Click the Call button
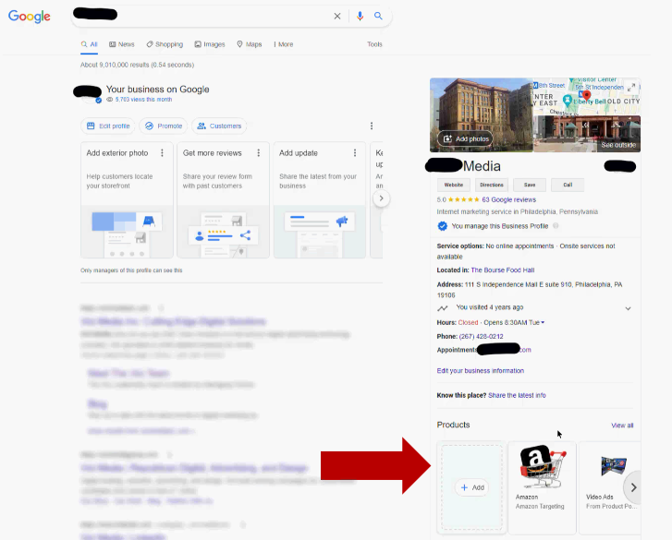The width and height of the screenshot is (672, 540). click(568, 185)
